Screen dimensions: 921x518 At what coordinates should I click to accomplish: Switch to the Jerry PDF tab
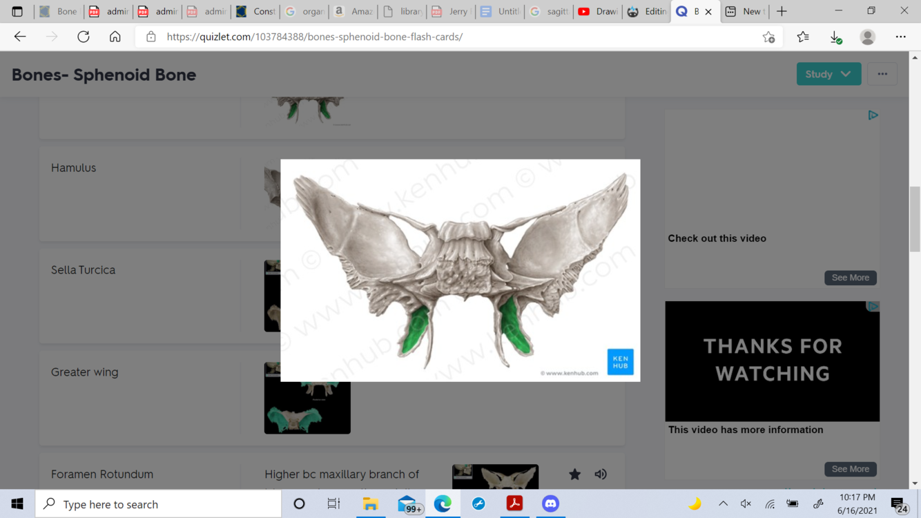pyautogui.click(x=452, y=12)
